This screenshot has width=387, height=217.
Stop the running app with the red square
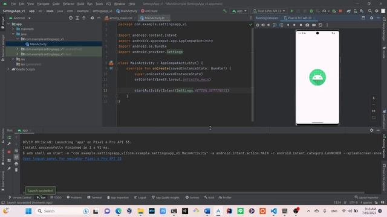340,11
